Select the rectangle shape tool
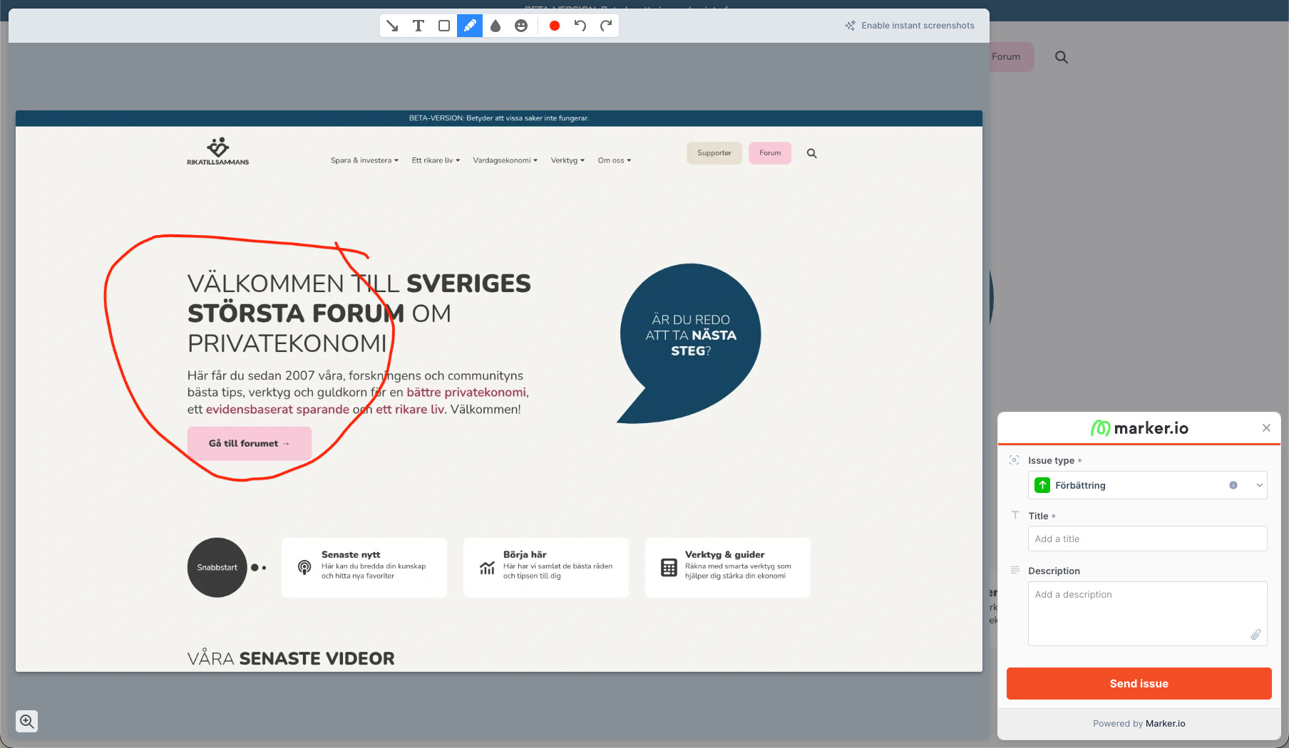The width and height of the screenshot is (1289, 748). [x=444, y=26]
